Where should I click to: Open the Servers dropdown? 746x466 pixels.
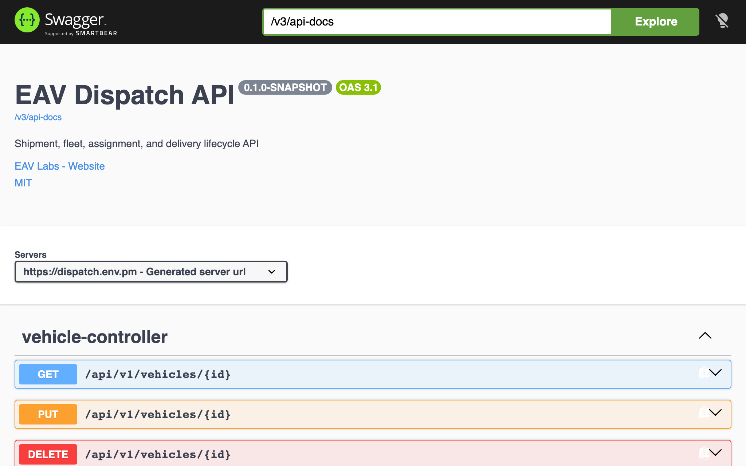[x=151, y=272]
